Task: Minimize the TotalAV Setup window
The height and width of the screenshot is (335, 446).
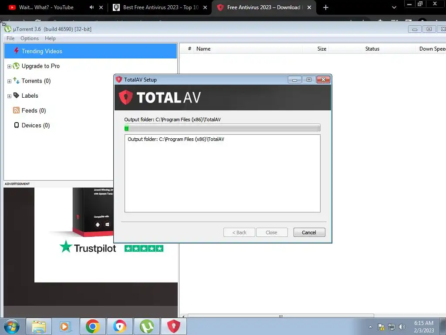Action: pos(294,80)
